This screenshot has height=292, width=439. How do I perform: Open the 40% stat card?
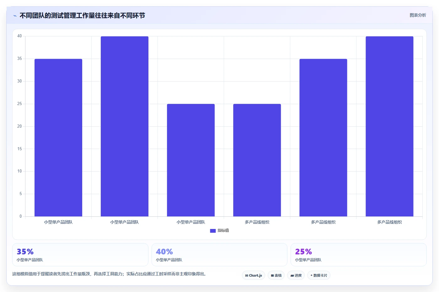pos(219,255)
